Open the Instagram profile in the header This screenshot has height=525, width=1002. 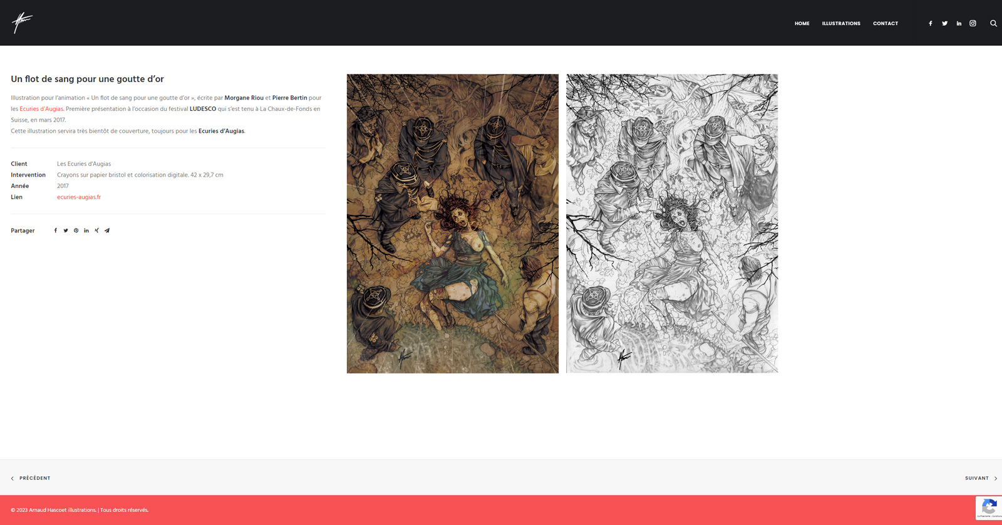[x=973, y=24]
